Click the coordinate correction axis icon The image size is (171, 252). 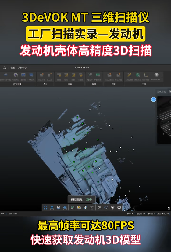pos(146,75)
